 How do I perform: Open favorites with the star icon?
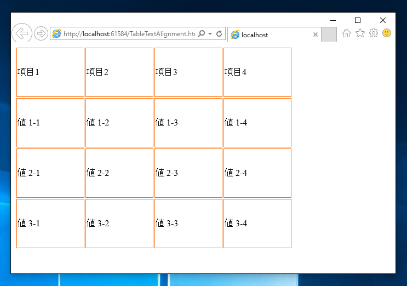360,33
